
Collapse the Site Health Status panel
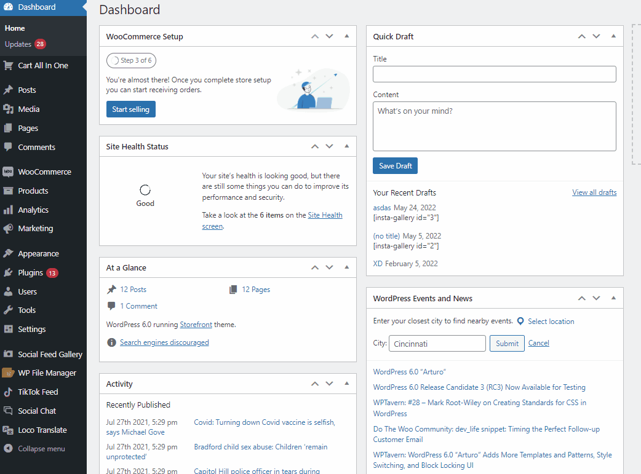coord(347,146)
